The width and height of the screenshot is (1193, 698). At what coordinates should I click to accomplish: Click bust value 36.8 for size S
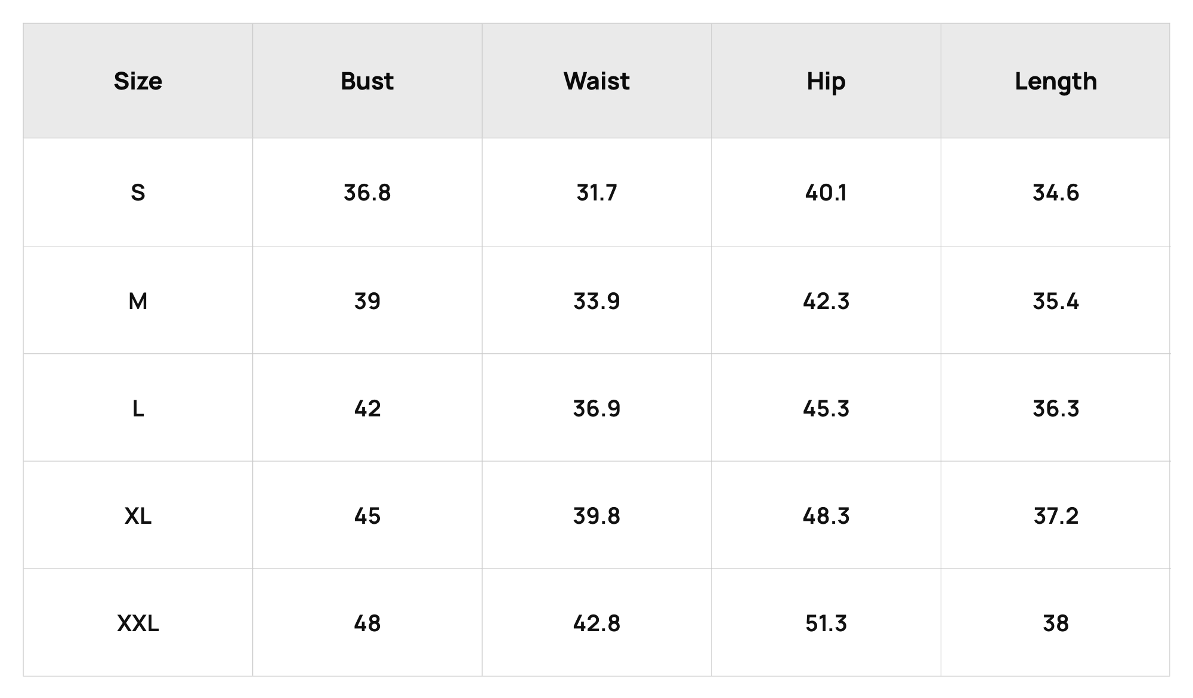pyautogui.click(x=367, y=193)
